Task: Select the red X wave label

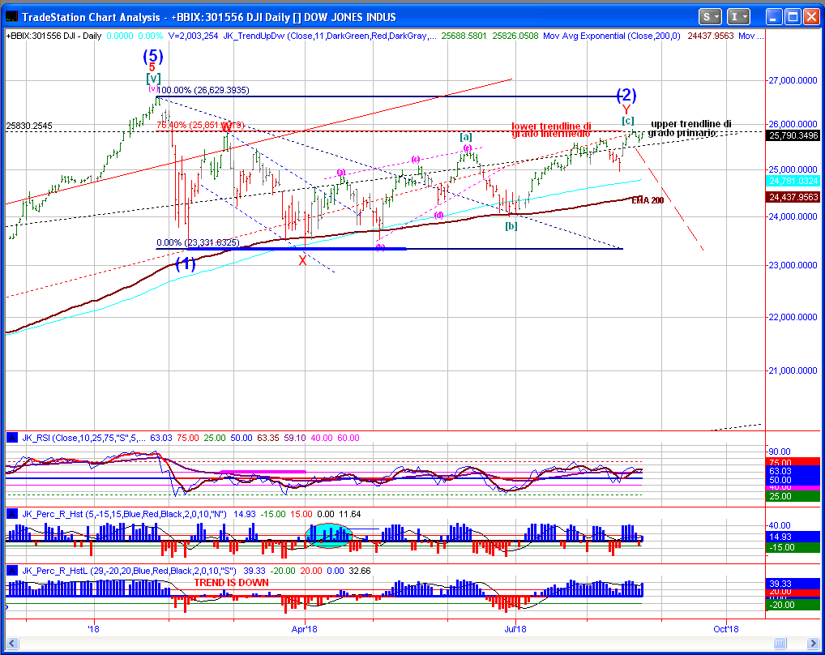Action: click(x=302, y=260)
